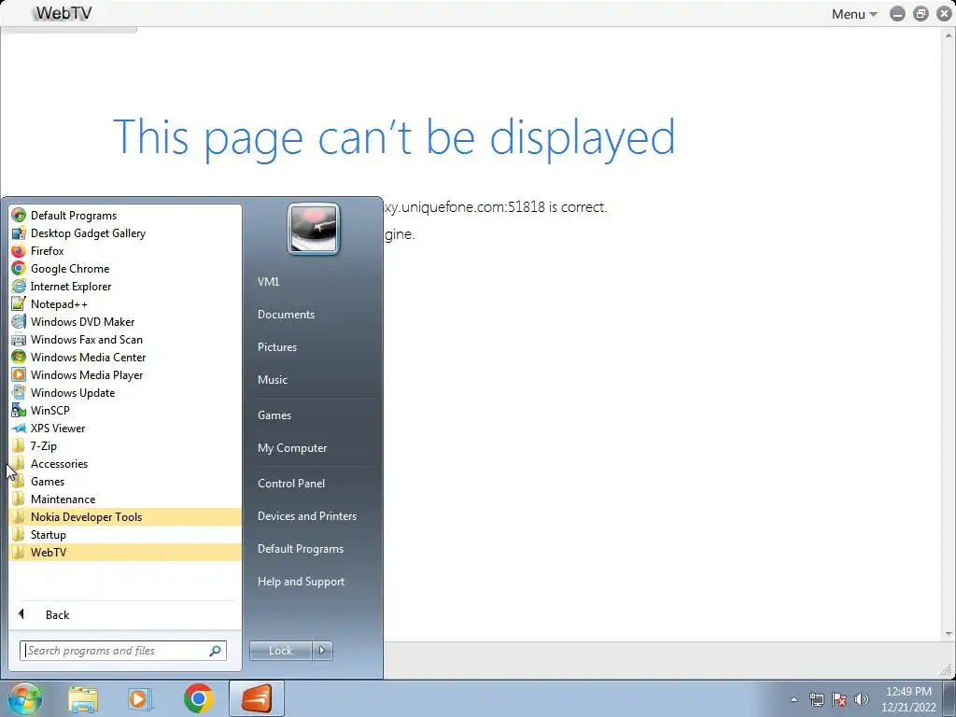Viewport: 956px width, 717px height.
Task: Click the search magnifier icon
Action: 216,651
